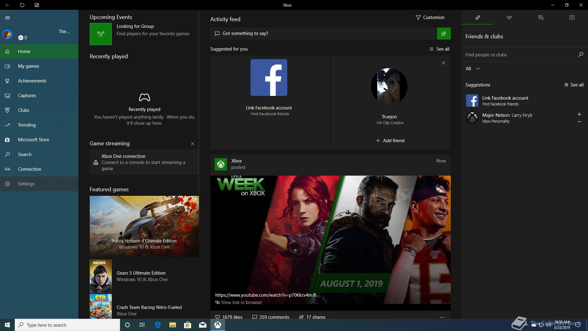Open My games in sidebar
588x331 pixels.
pos(39,66)
